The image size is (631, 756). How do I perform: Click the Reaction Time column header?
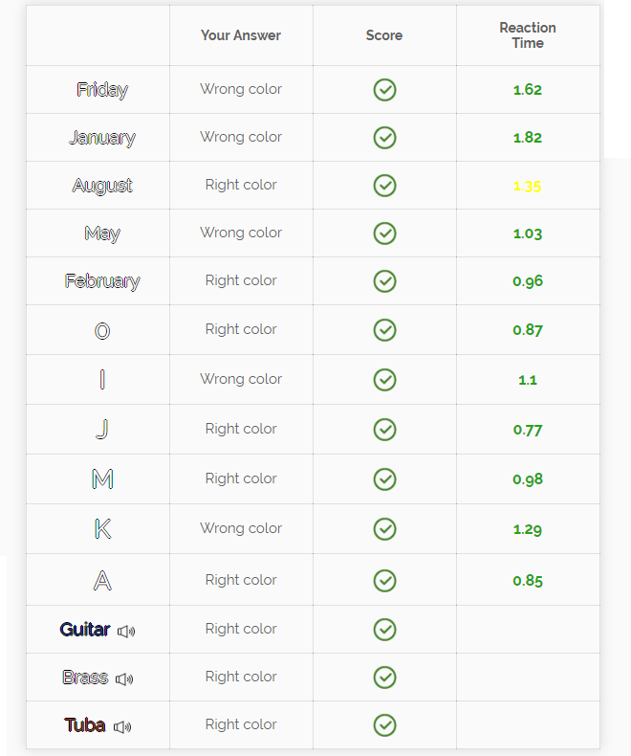click(528, 35)
